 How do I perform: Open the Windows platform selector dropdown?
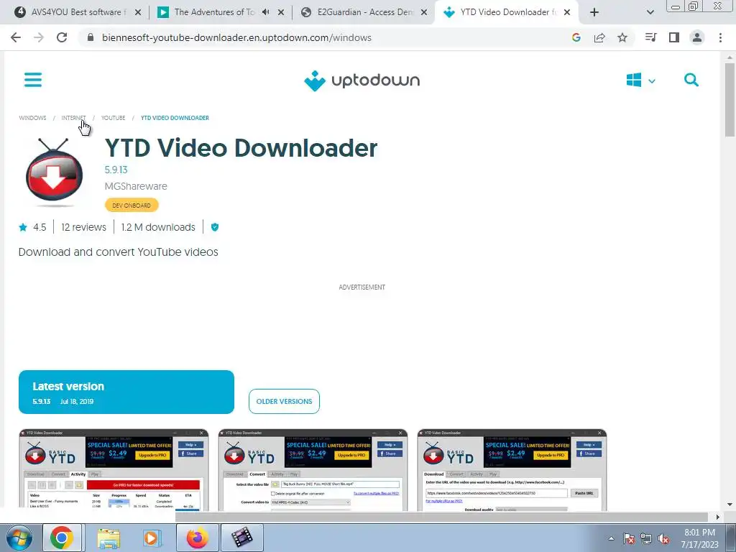coord(640,80)
